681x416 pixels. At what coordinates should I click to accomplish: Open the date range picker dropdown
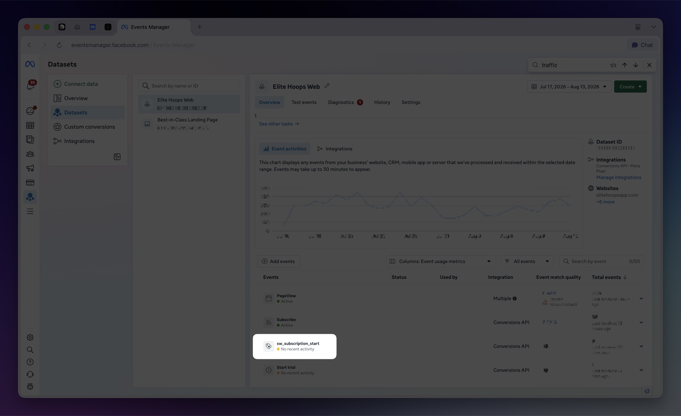(x=569, y=86)
